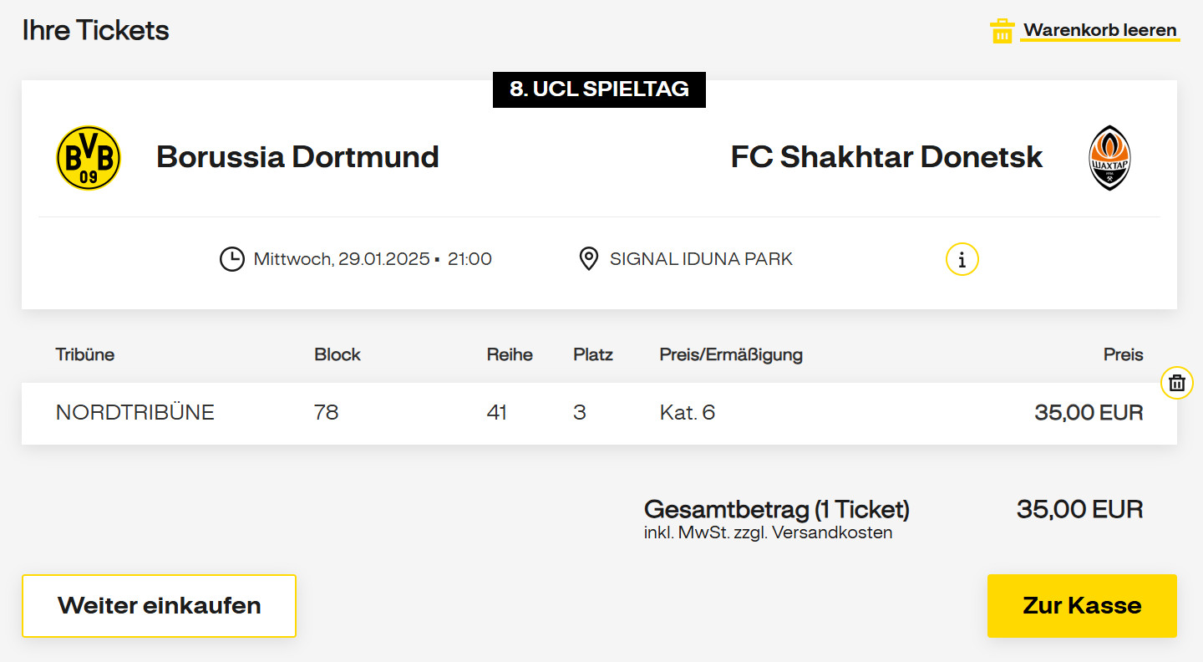Image resolution: width=1203 pixels, height=662 pixels.
Task: Click the Preis/Ermäßigung column header
Action: (730, 354)
